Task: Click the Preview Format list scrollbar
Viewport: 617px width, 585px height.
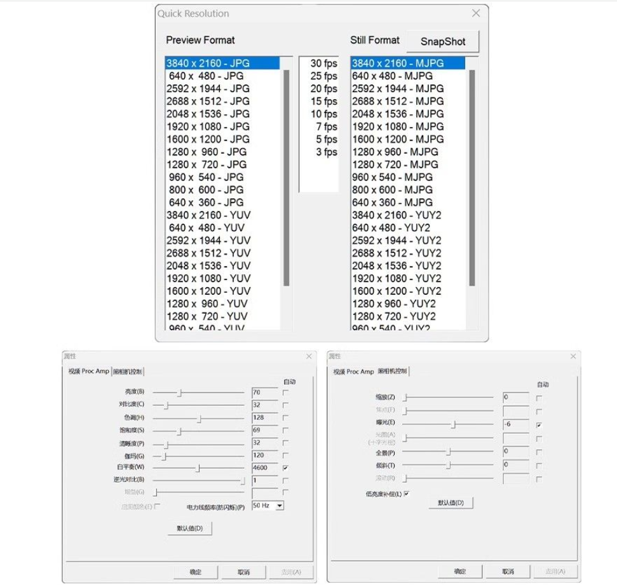Action: point(287,178)
